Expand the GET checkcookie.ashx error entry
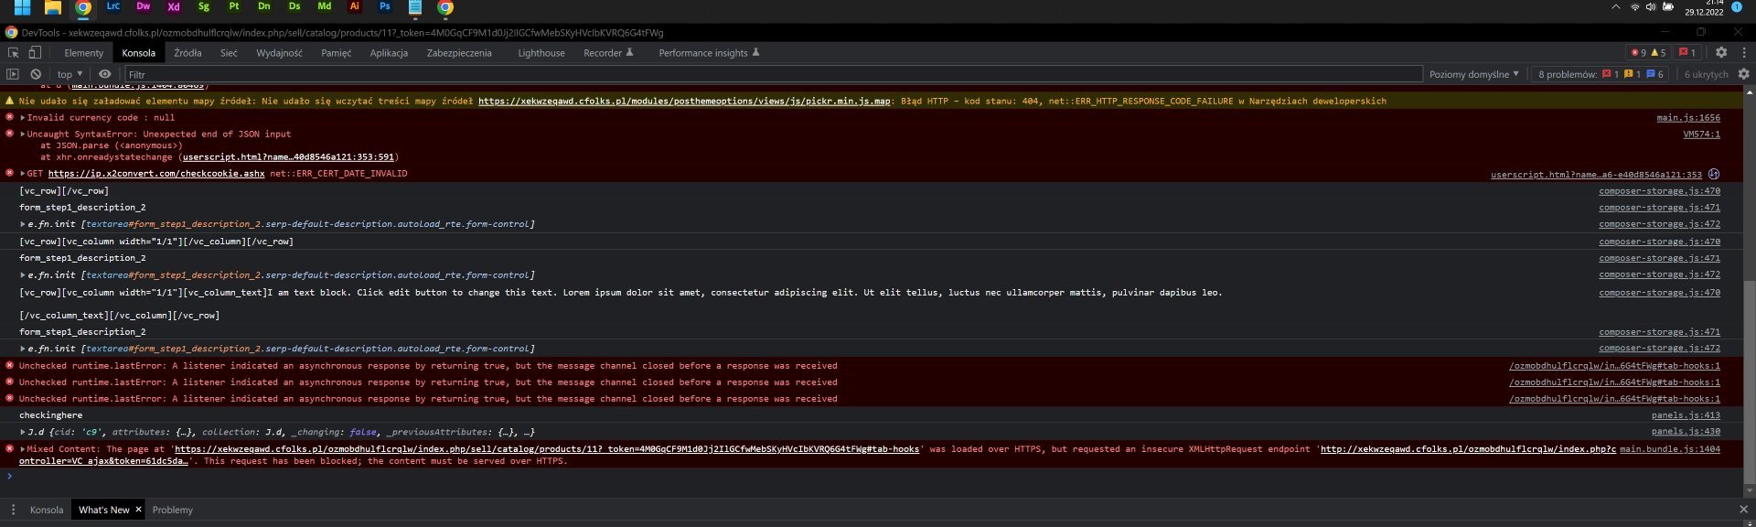This screenshot has height=527, width=1756. [23, 173]
